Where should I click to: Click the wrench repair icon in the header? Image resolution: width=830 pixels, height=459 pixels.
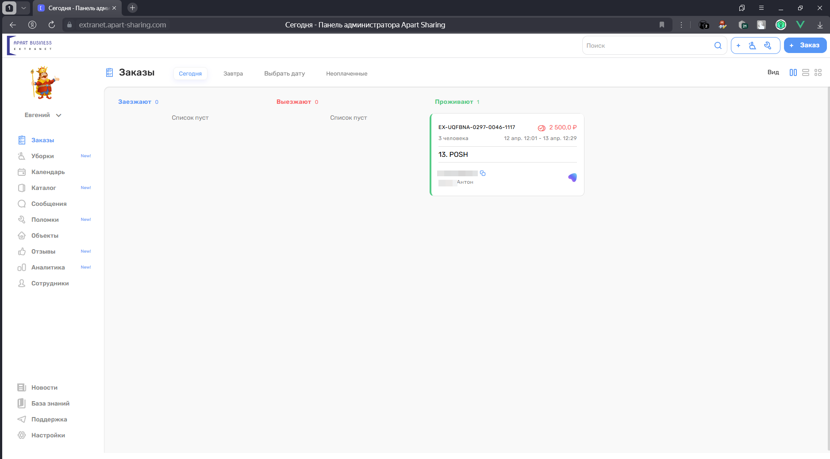coord(768,46)
